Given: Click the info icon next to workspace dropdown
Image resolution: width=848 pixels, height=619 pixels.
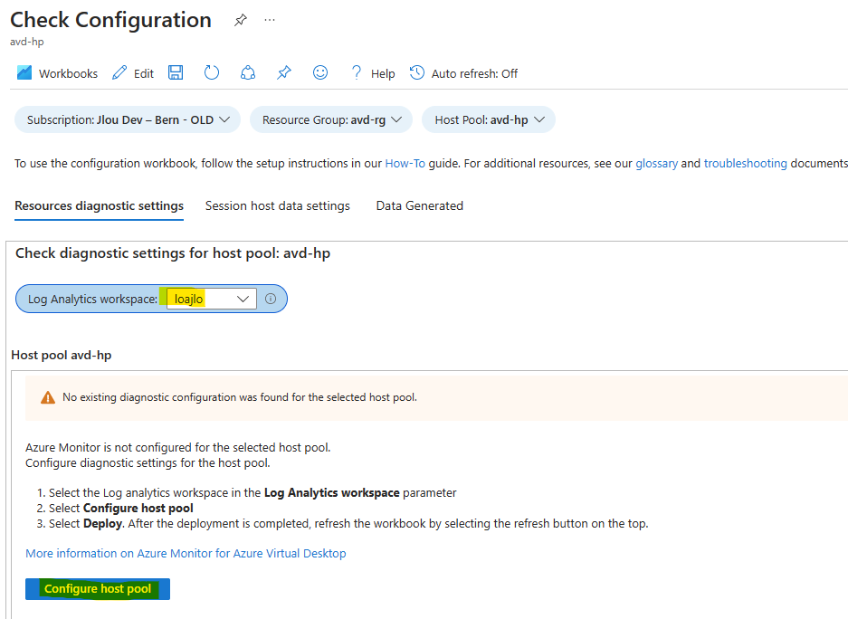Looking at the screenshot, I should 271,299.
